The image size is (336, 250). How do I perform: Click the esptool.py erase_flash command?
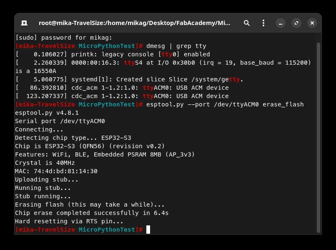[225, 104]
